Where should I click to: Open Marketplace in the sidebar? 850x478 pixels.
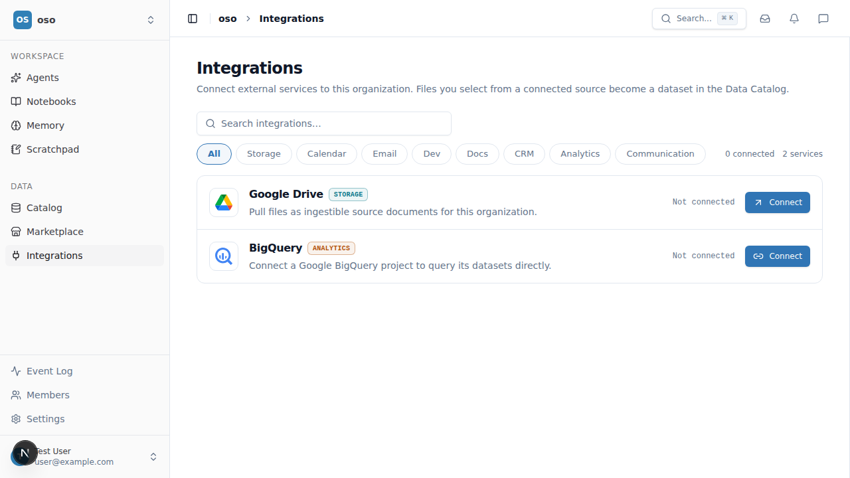pos(84,232)
